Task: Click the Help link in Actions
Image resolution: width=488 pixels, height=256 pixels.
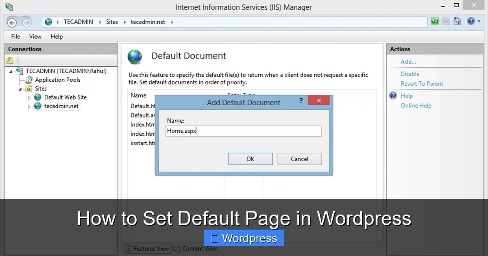Action: 407,96
